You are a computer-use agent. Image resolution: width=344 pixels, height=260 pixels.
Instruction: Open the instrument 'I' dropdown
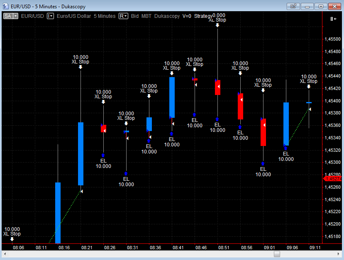click(50, 16)
